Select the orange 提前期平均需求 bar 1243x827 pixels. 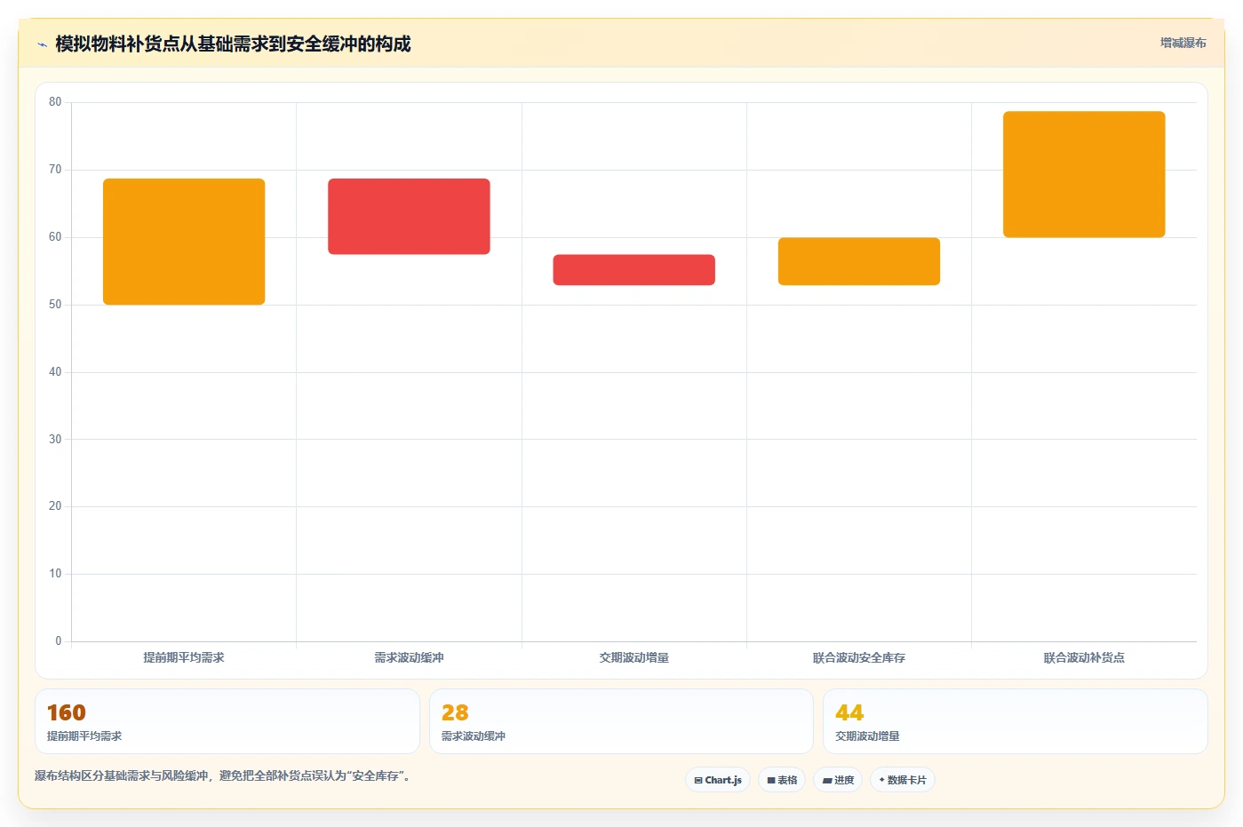pos(184,242)
